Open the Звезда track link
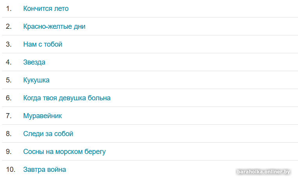 coord(34,62)
